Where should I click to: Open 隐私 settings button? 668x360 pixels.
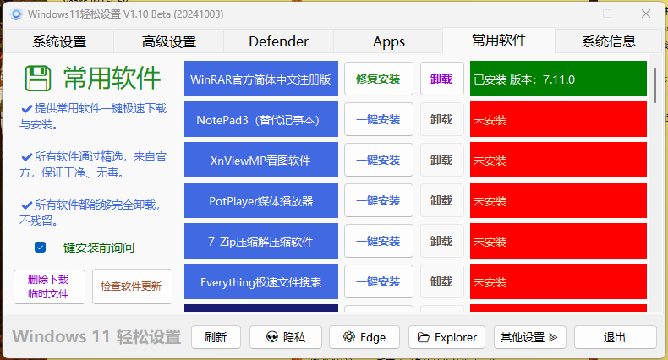pos(286,337)
